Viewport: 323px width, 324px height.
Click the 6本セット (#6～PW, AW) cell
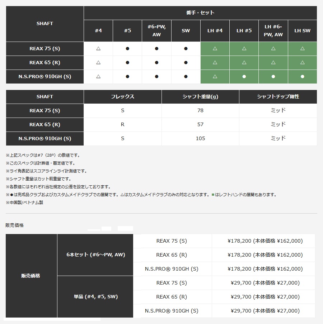(95, 255)
